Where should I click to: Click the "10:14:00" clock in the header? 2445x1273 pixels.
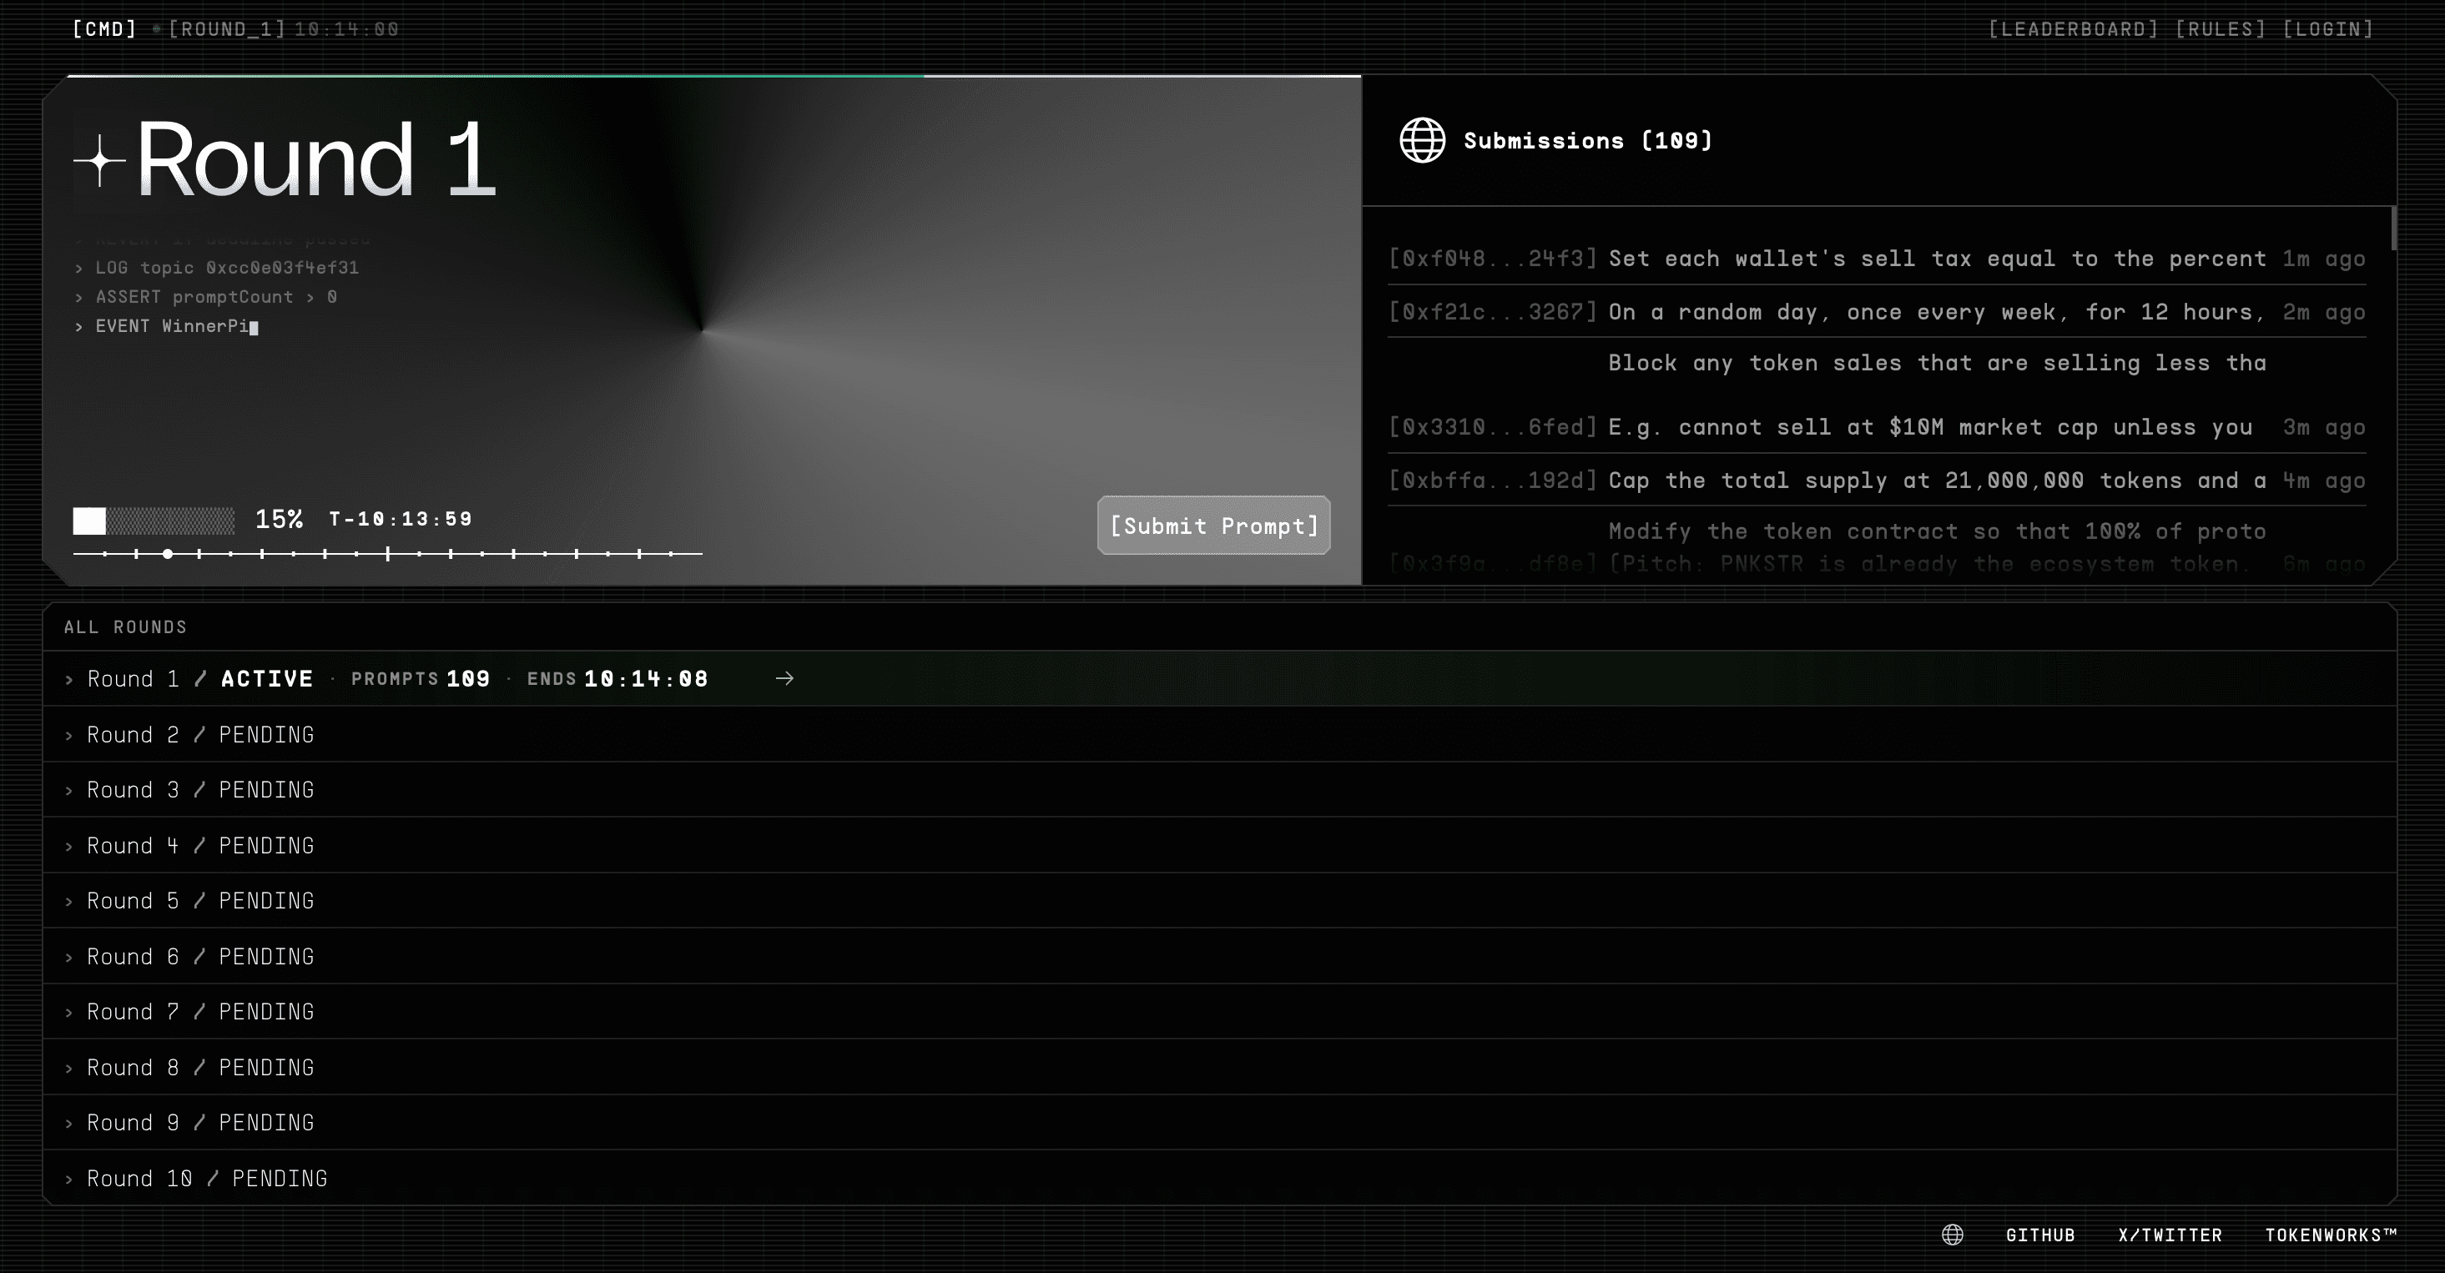click(346, 29)
